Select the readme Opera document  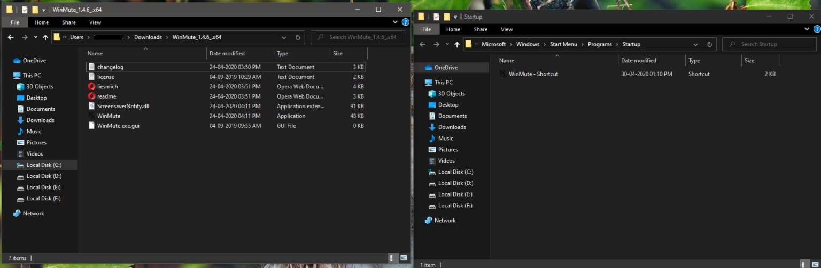[x=226, y=96]
